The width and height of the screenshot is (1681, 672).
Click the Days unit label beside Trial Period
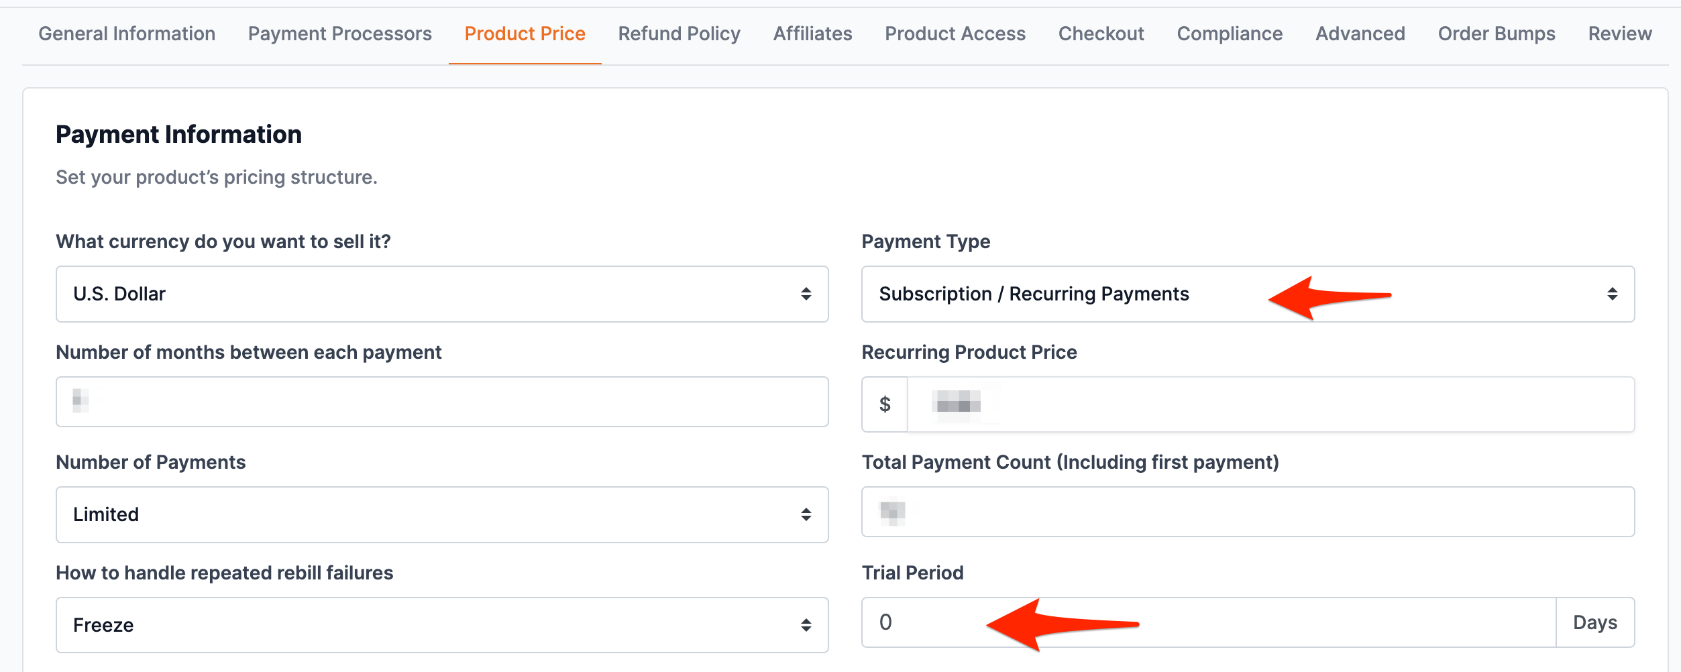(1595, 622)
